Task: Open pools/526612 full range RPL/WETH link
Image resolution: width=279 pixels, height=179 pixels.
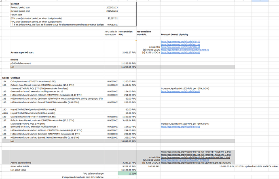Action: point(195,157)
